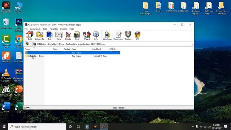Screen dimensions: 231x130
Task: Show archive Info icon
Action: pos(96,36)
